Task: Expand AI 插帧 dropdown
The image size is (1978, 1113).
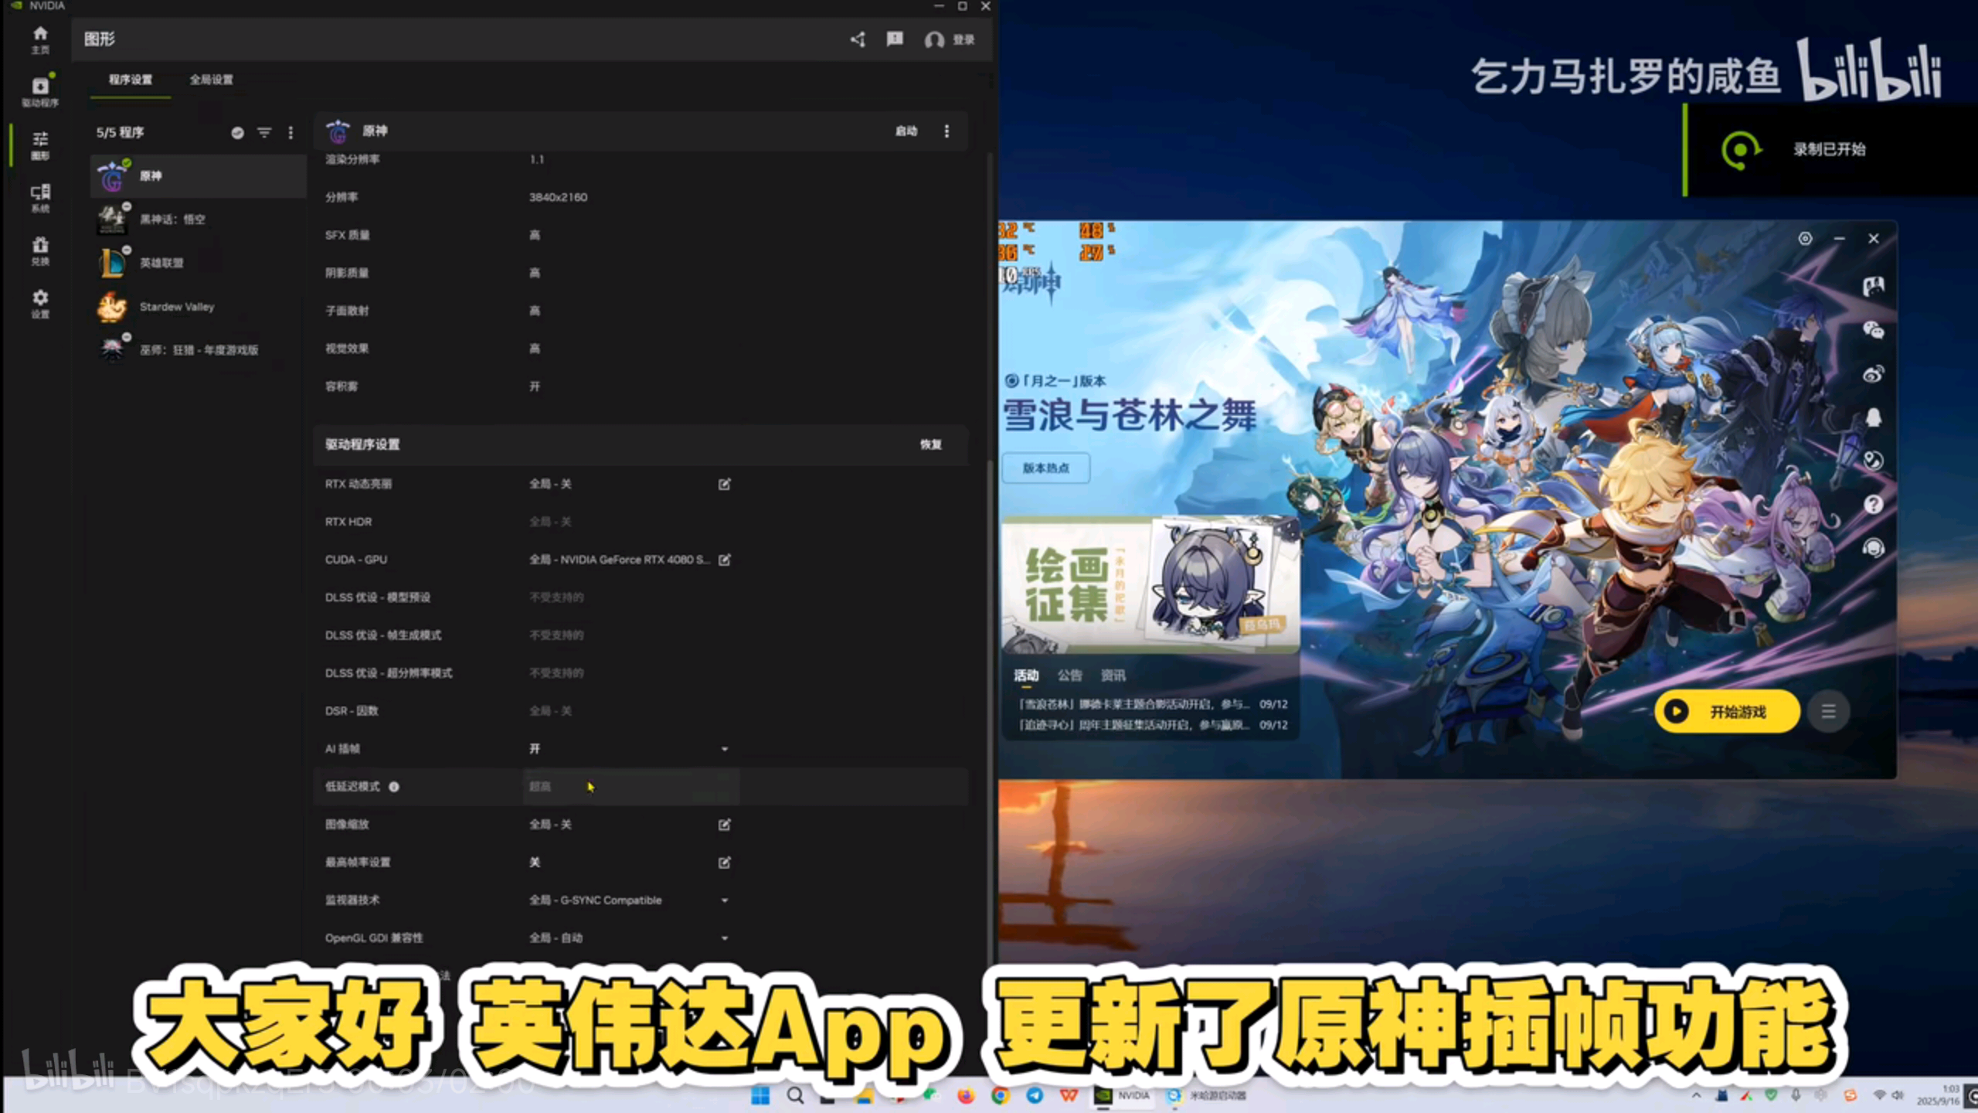Action: click(724, 749)
